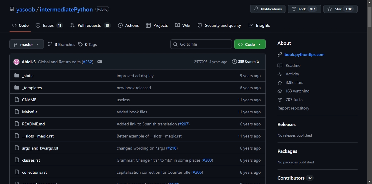The height and width of the screenshot is (184, 372).
Task: Open pull request #232 link
Action: click(87, 62)
